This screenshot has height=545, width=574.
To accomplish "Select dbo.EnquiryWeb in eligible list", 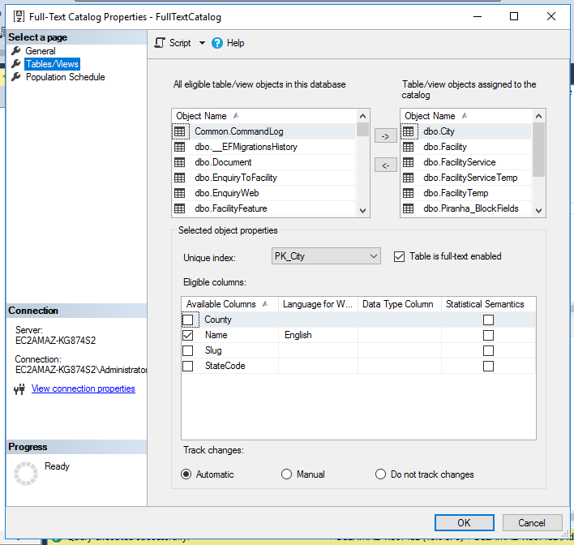I will pyautogui.click(x=263, y=193).
